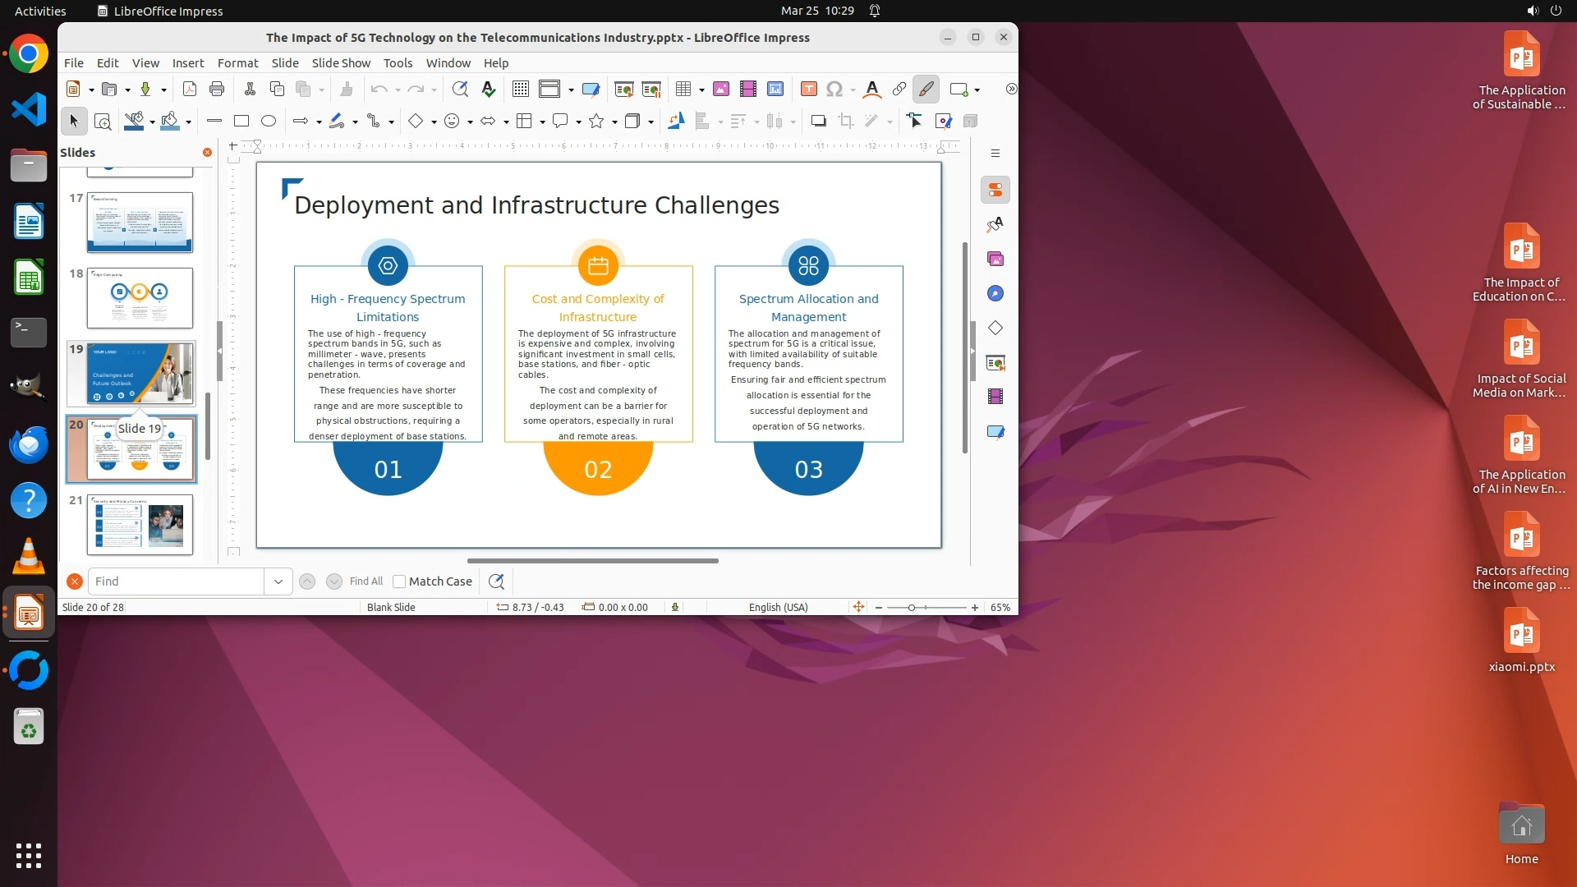Screen dimensions: 1577x887
Task: Toggle the display grid icon
Action: click(520, 89)
